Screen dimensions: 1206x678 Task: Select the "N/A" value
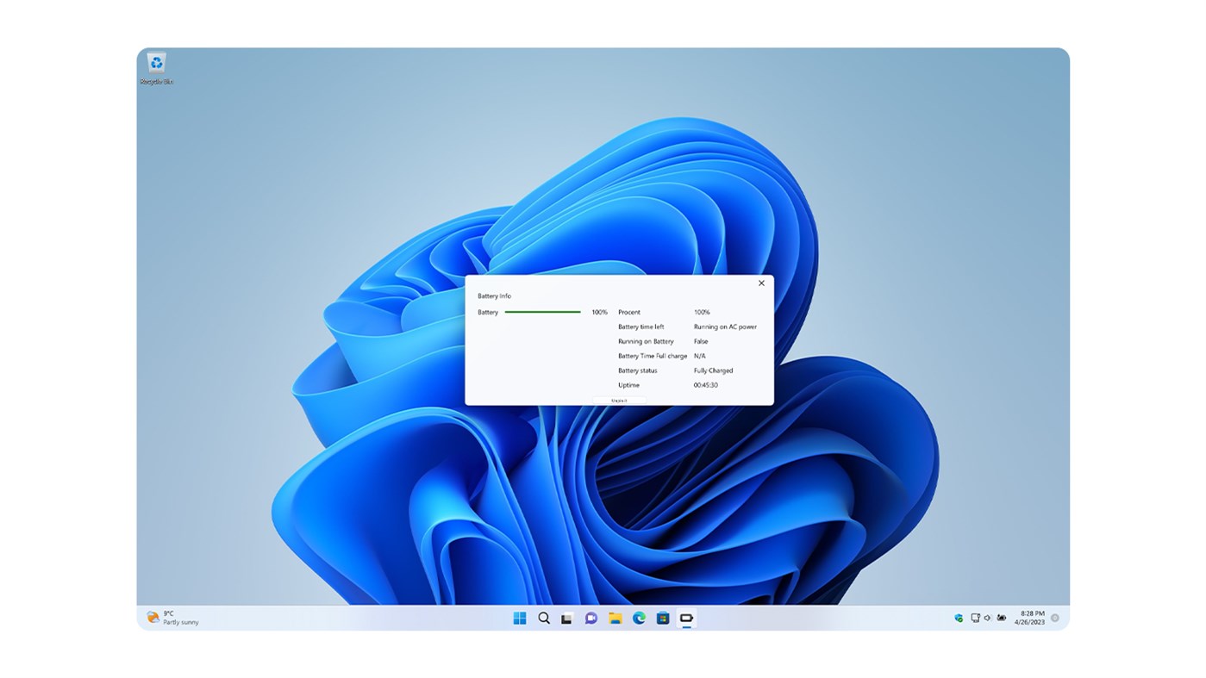(700, 356)
